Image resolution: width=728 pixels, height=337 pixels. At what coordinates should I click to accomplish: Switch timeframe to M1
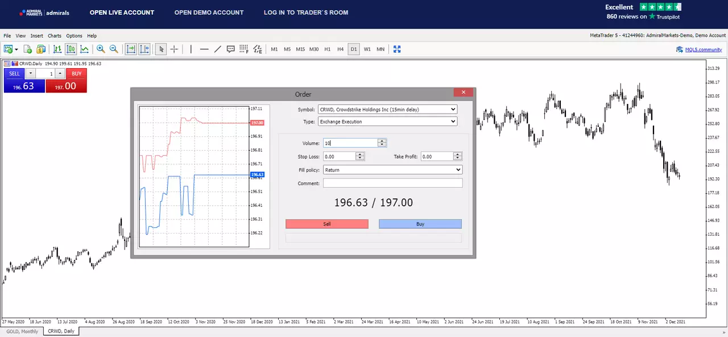point(274,49)
